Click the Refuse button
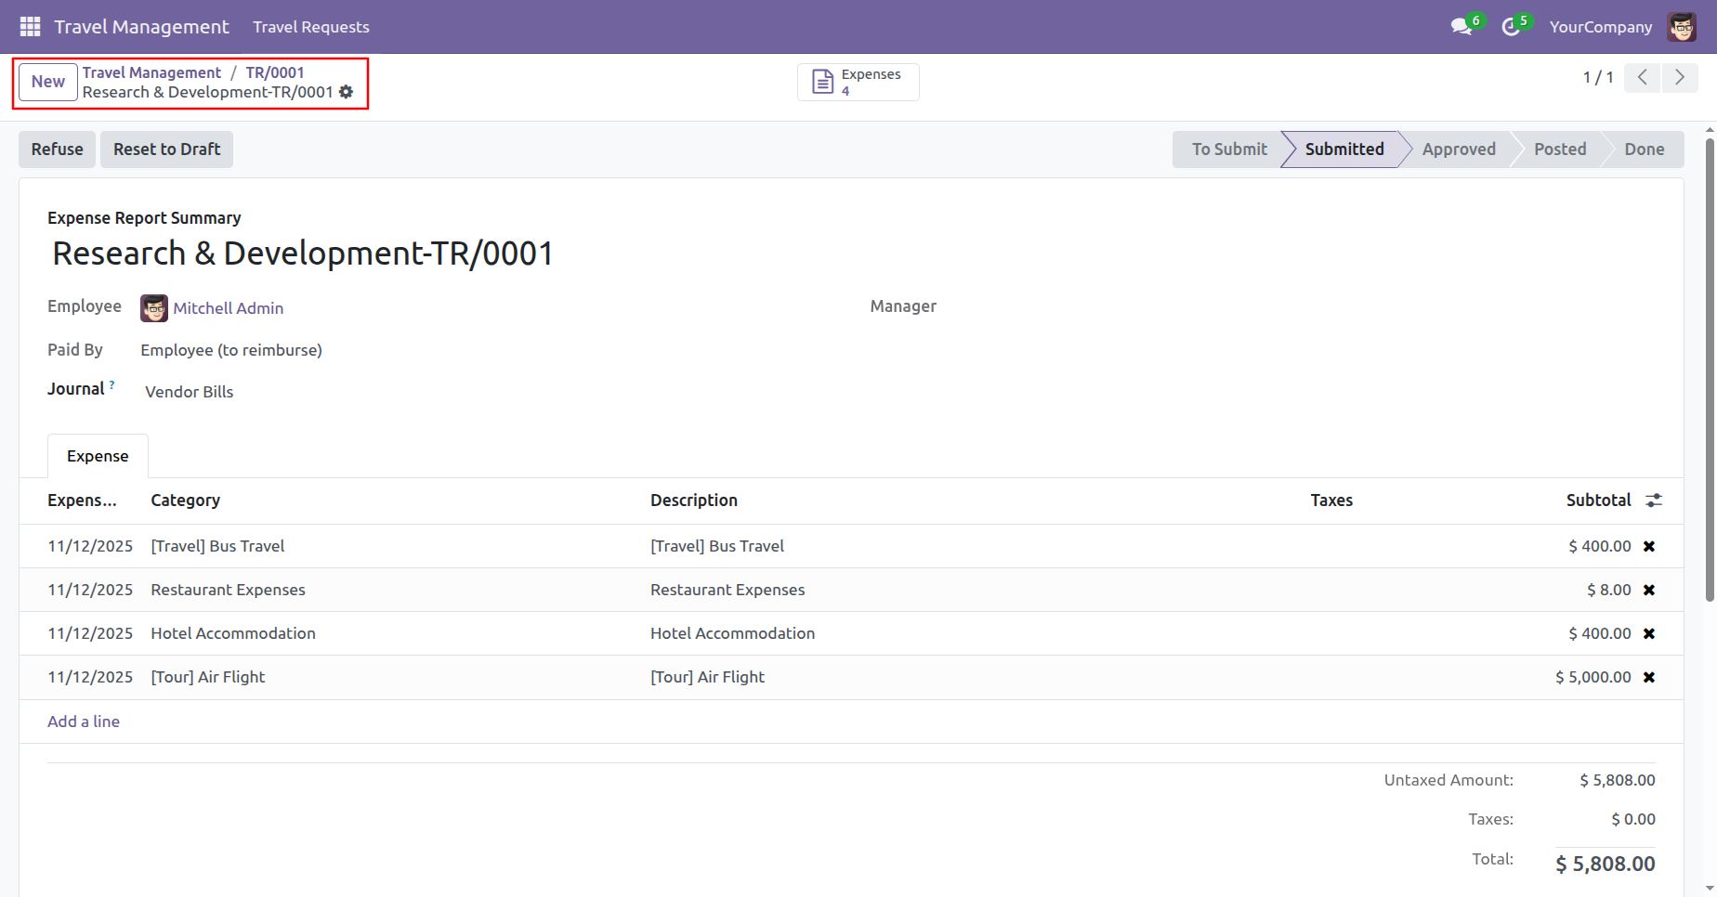 coord(58,149)
